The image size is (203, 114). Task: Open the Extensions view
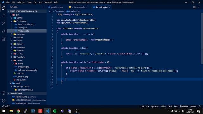coord(3,39)
